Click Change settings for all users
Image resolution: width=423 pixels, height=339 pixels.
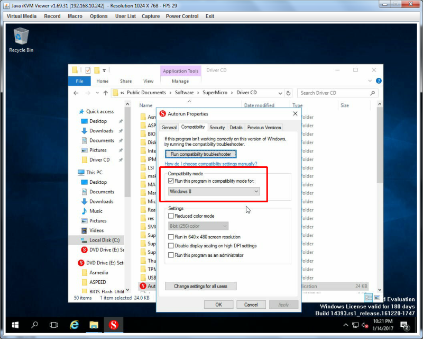point(201,286)
